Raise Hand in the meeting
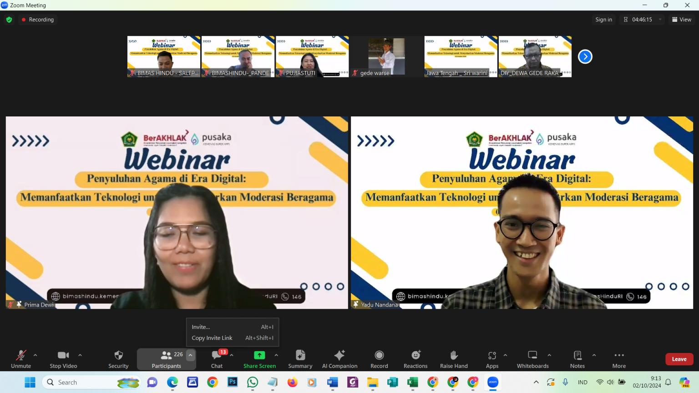The width and height of the screenshot is (699, 393). point(454,359)
